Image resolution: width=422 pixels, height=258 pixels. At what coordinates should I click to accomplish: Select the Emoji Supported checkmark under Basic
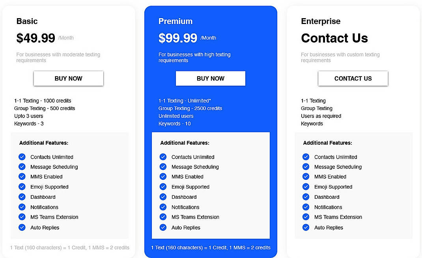pyautogui.click(x=22, y=187)
